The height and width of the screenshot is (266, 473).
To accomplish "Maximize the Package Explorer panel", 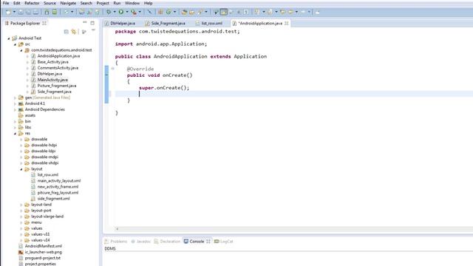I will point(92,23).
